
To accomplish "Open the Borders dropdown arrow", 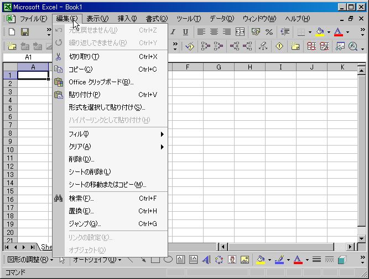I will pyautogui.click(x=310, y=32).
